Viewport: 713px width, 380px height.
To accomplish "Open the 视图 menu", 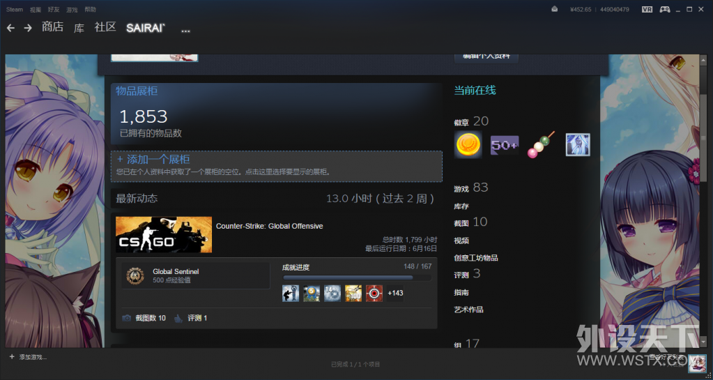I will [x=35, y=10].
